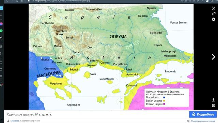The image size is (218, 123).
Task: Open the triangular send icon in the sidebar
Action: tap(1, 53)
